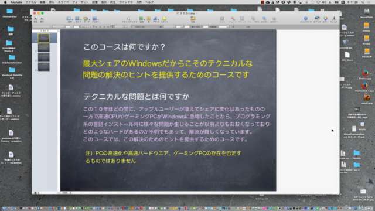Open the フォーマット menu
375x211 pixels.
point(80,2)
